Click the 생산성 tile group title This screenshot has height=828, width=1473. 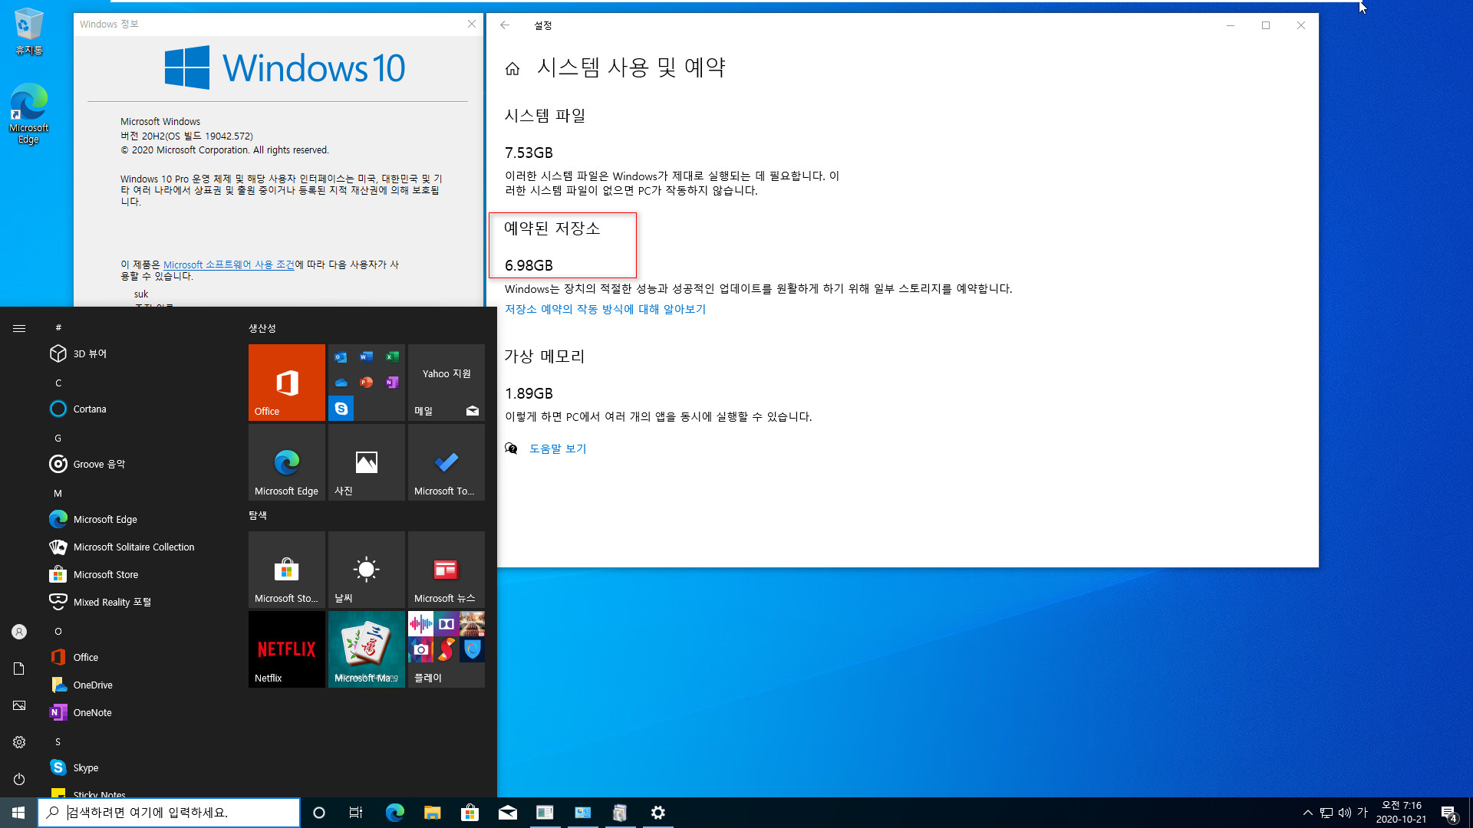(x=262, y=328)
